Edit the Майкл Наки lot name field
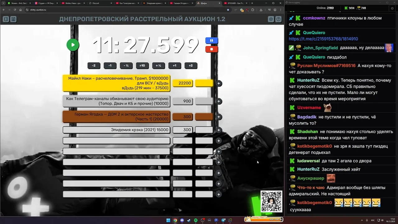Viewport: 398px width, 224px height. pos(116,83)
